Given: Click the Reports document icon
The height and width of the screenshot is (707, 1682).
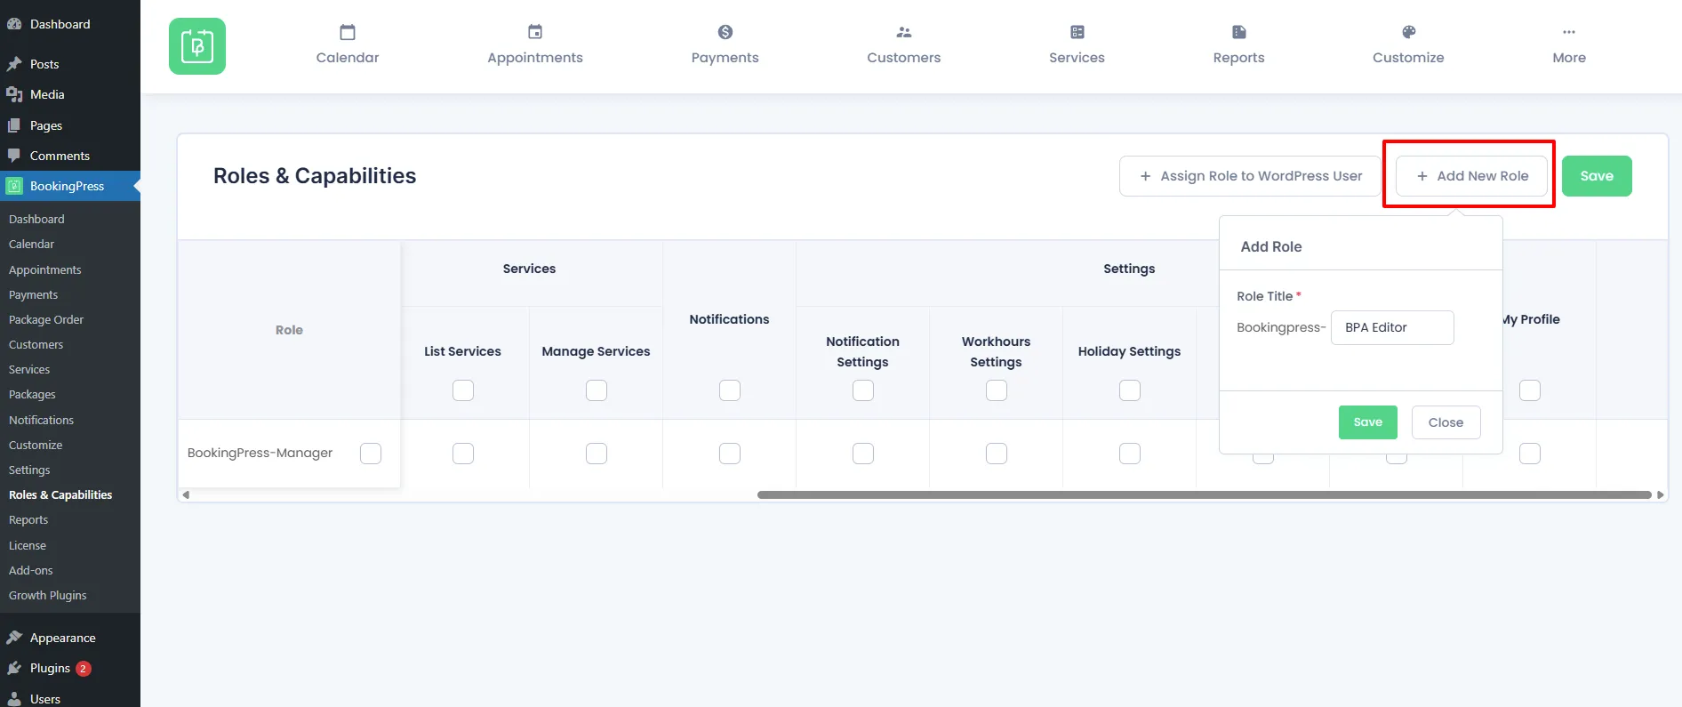Looking at the screenshot, I should tap(1238, 33).
